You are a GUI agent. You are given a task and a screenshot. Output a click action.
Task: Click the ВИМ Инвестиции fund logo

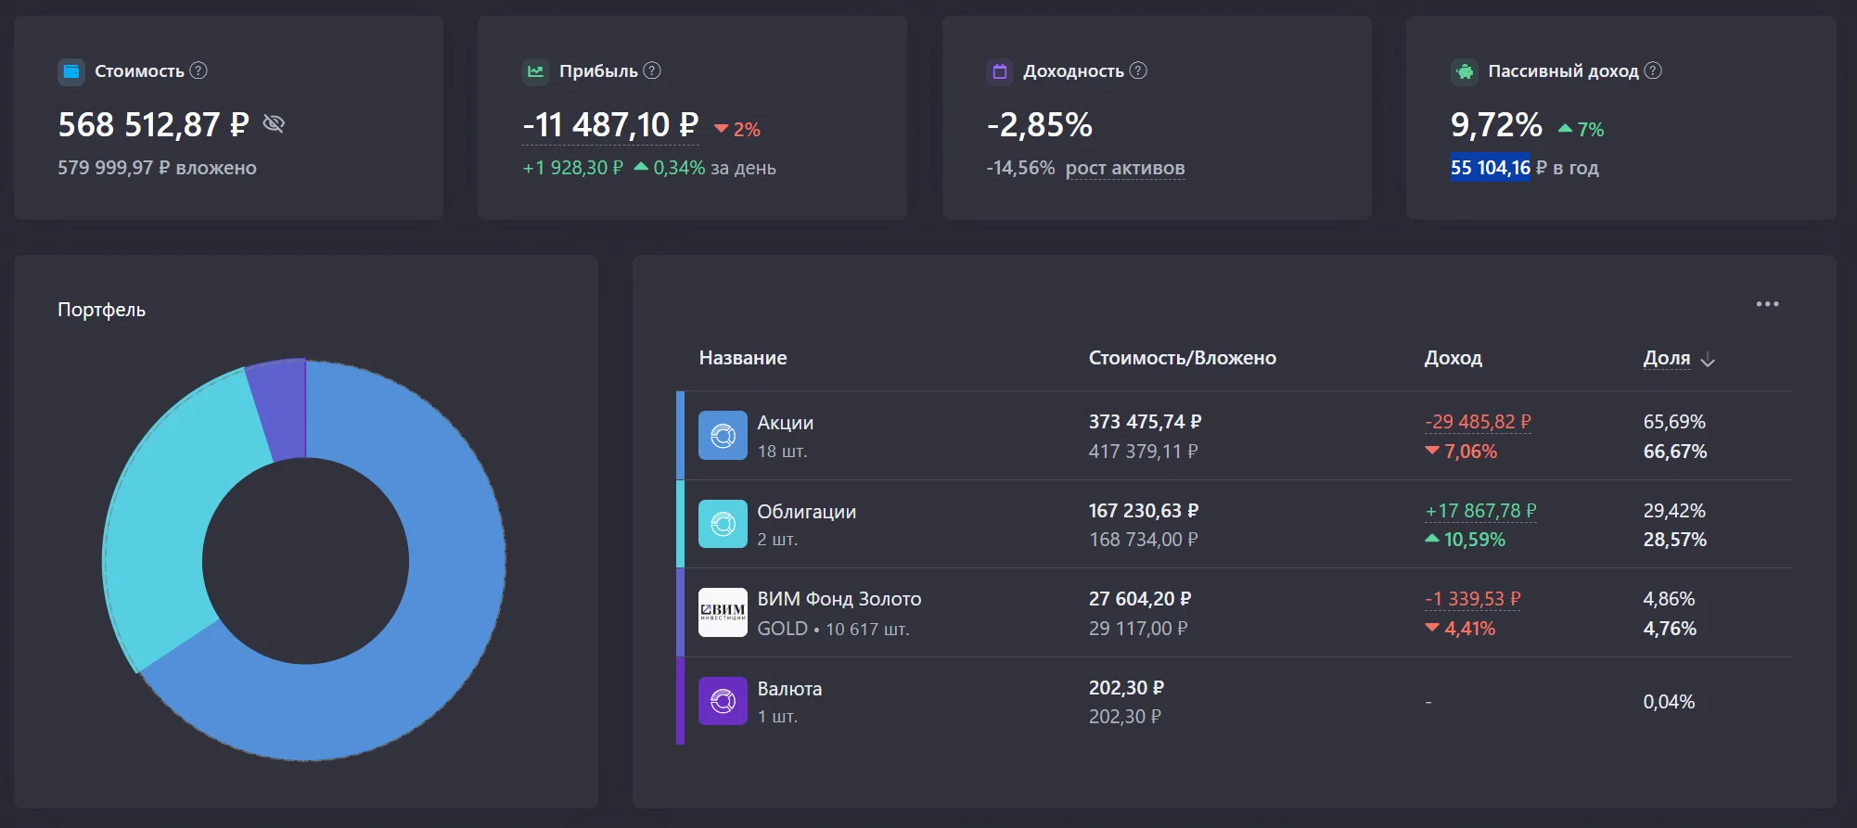(723, 613)
